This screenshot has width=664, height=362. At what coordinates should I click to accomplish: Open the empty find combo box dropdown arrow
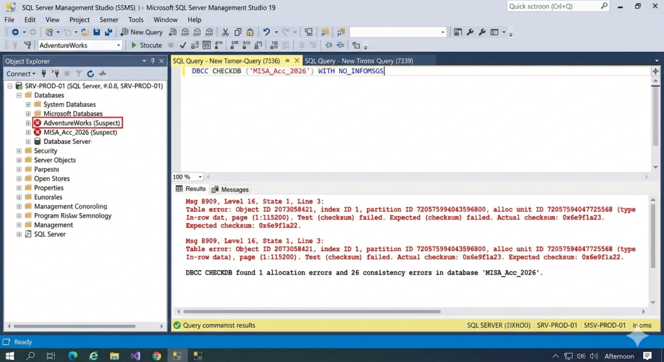pyautogui.click(x=443, y=32)
